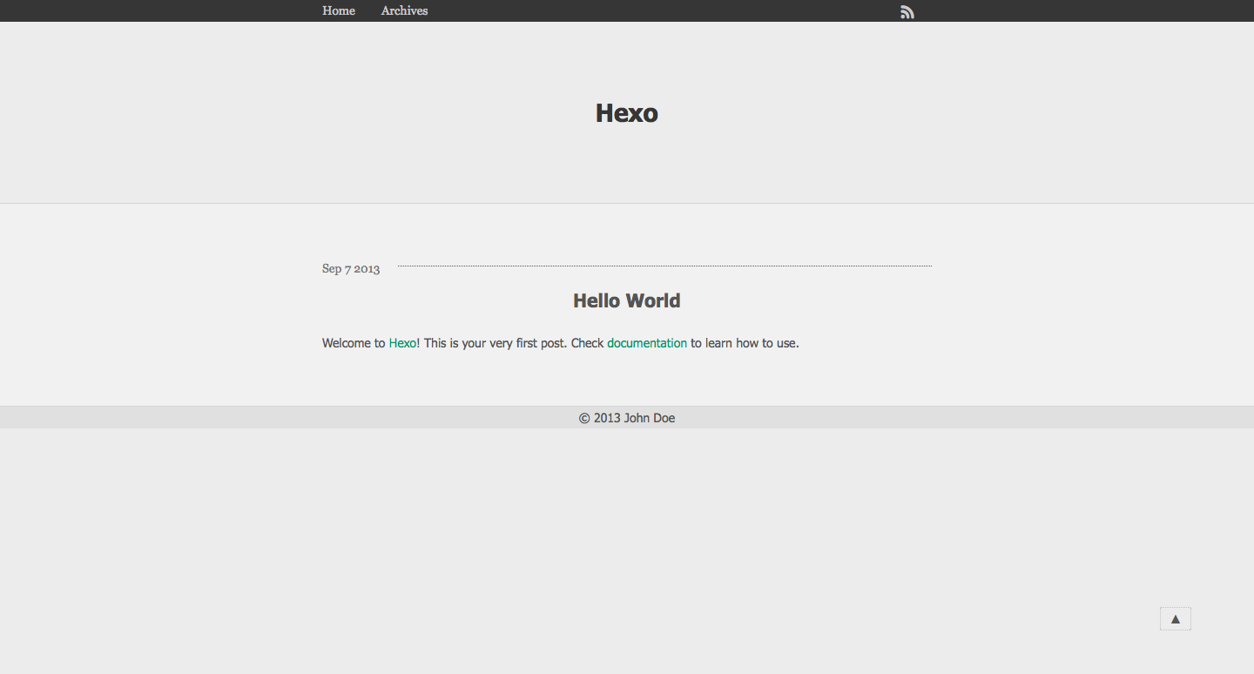
Task: Click the back-to-top arrow button
Action: (x=1175, y=619)
